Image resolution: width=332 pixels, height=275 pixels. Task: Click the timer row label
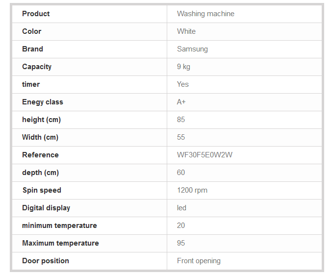pyautogui.click(x=31, y=84)
